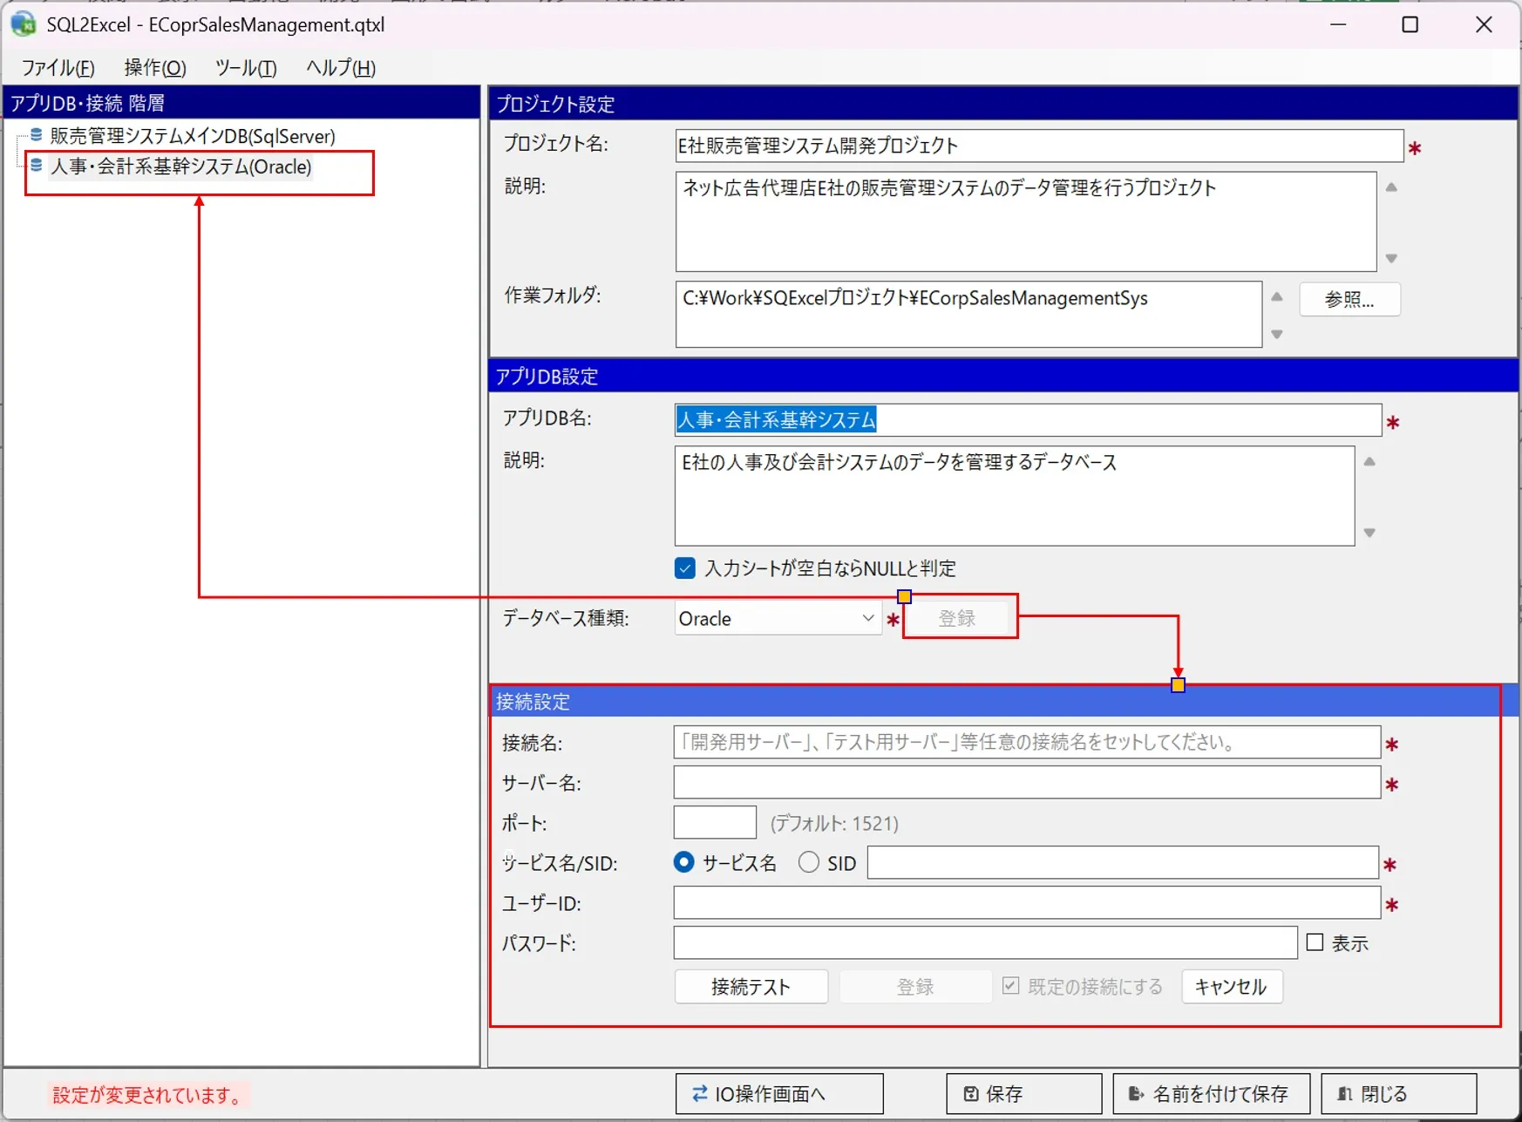The height and width of the screenshot is (1122, 1522).
Task: Click 名前を付けて保存 button
Action: 1212,1093
